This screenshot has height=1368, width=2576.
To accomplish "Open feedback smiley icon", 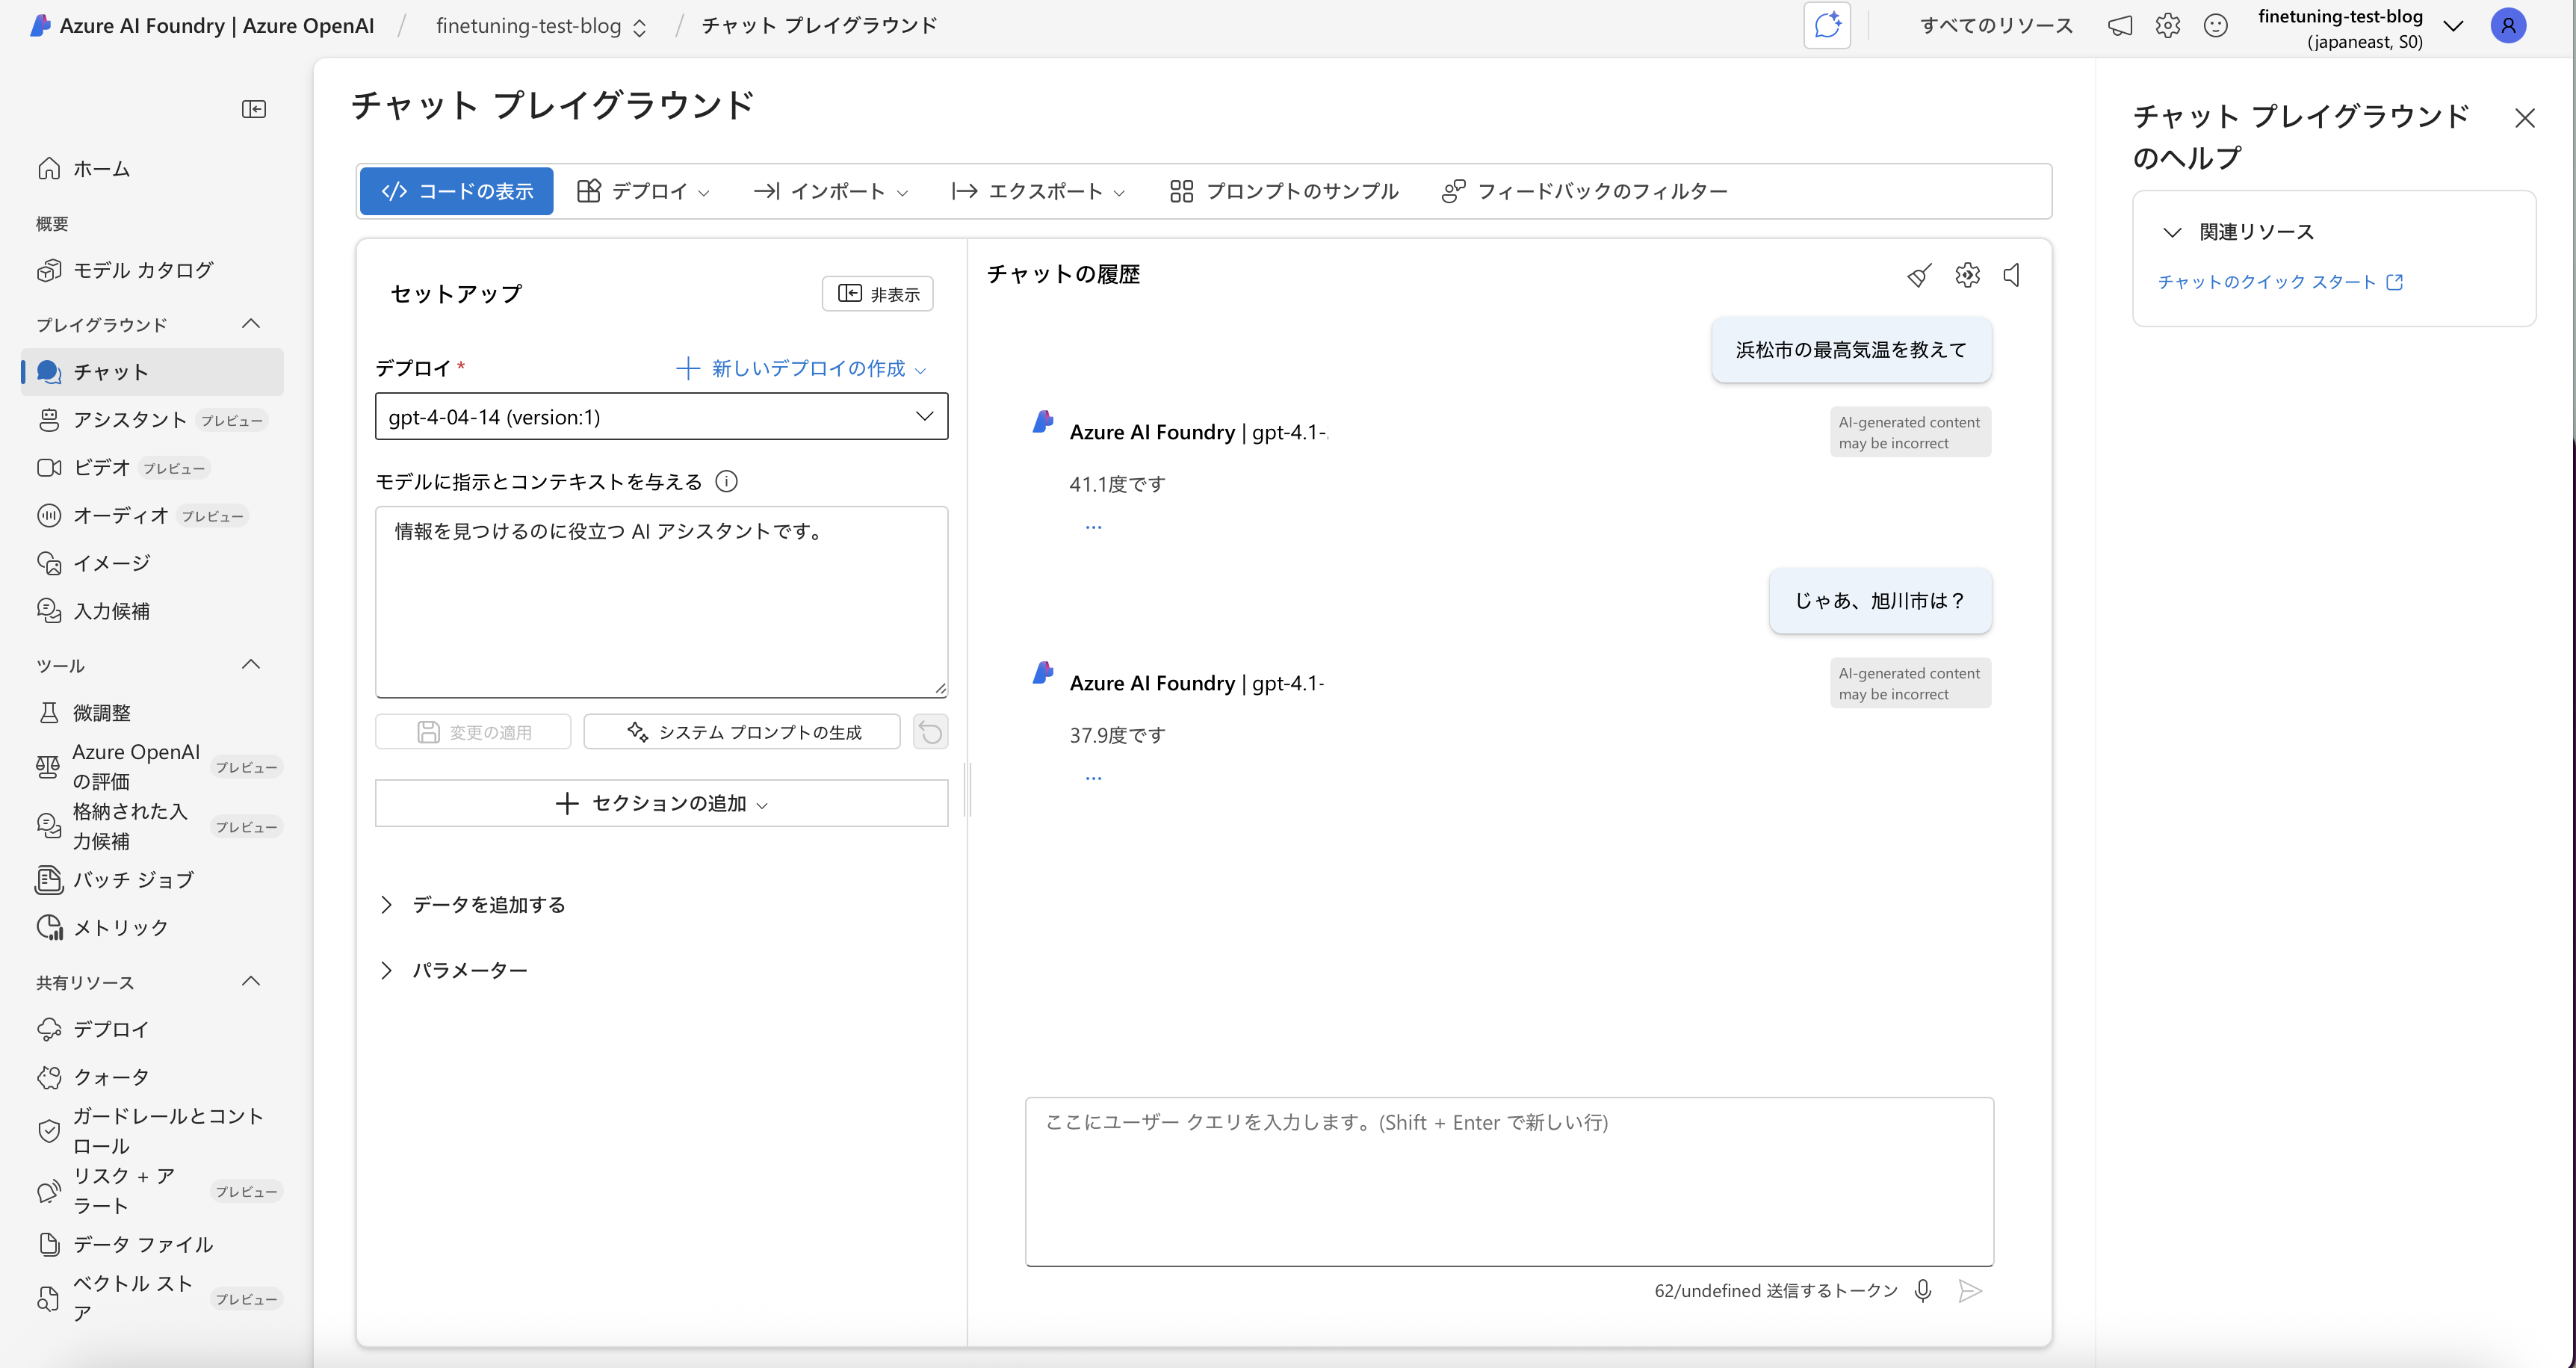I will click(2215, 25).
